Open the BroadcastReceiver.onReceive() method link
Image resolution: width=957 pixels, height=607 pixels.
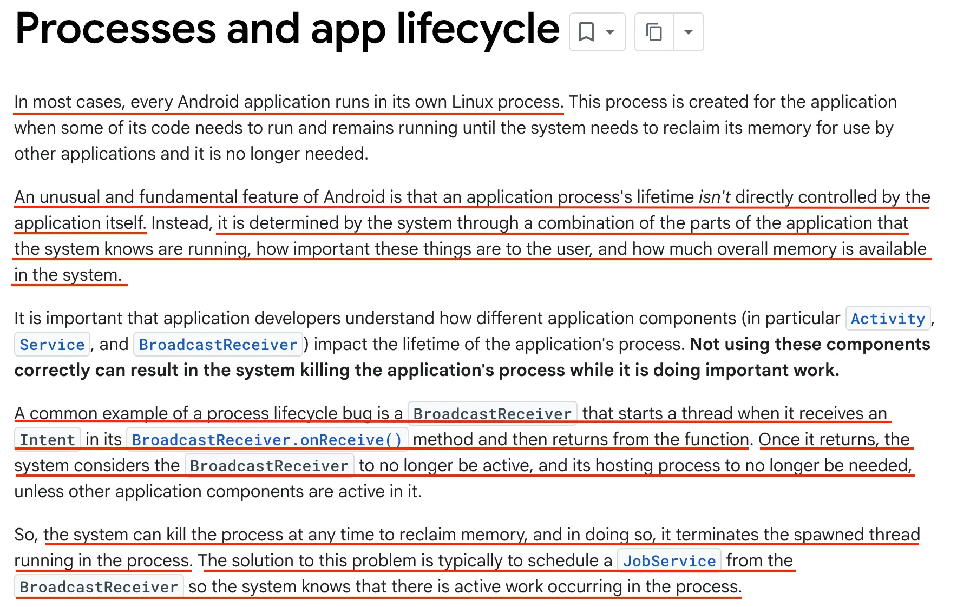coord(267,440)
